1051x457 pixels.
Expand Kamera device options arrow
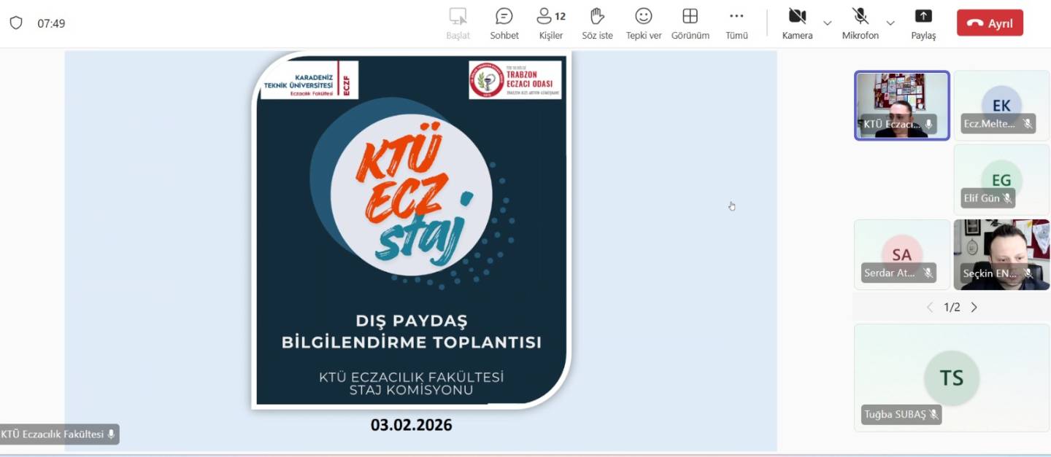(x=827, y=23)
